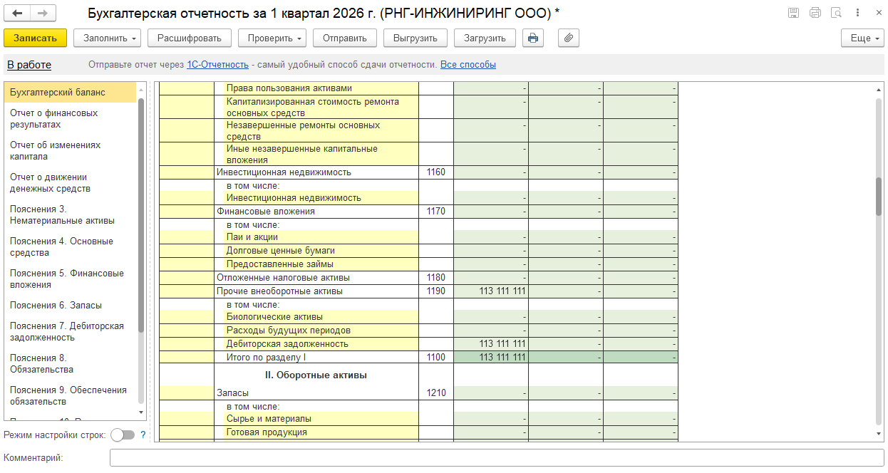Image resolution: width=888 pixels, height=473 pixels.
Task: Open the Все способы link
Action: 468,65
